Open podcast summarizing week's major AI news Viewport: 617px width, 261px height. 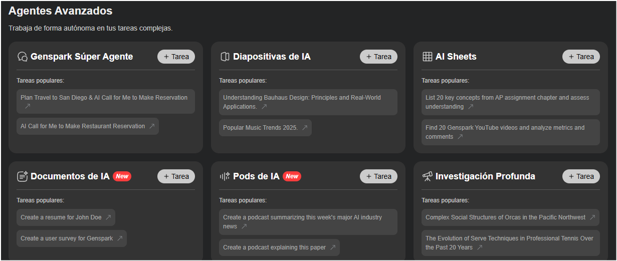click(x=308, y=222)
